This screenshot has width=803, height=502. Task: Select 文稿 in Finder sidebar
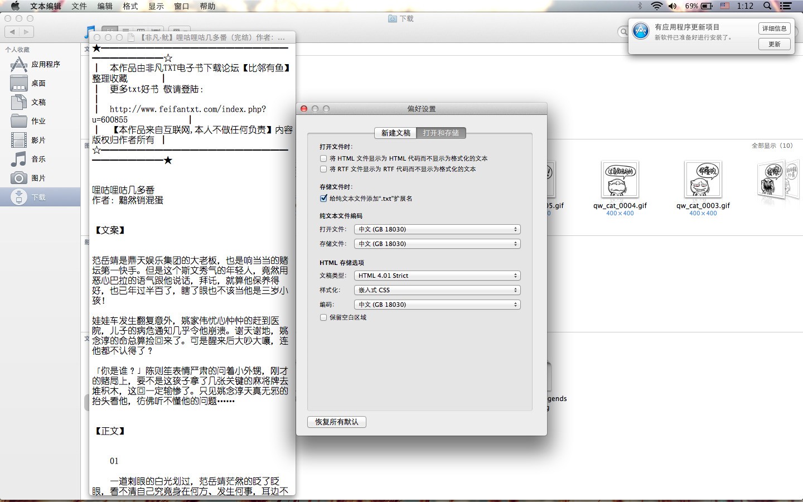point(40,103)
